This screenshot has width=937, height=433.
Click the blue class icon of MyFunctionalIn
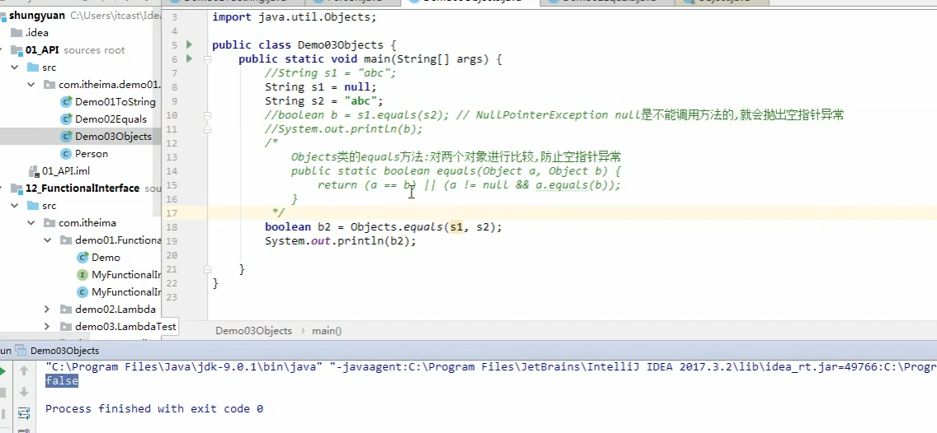83,292
